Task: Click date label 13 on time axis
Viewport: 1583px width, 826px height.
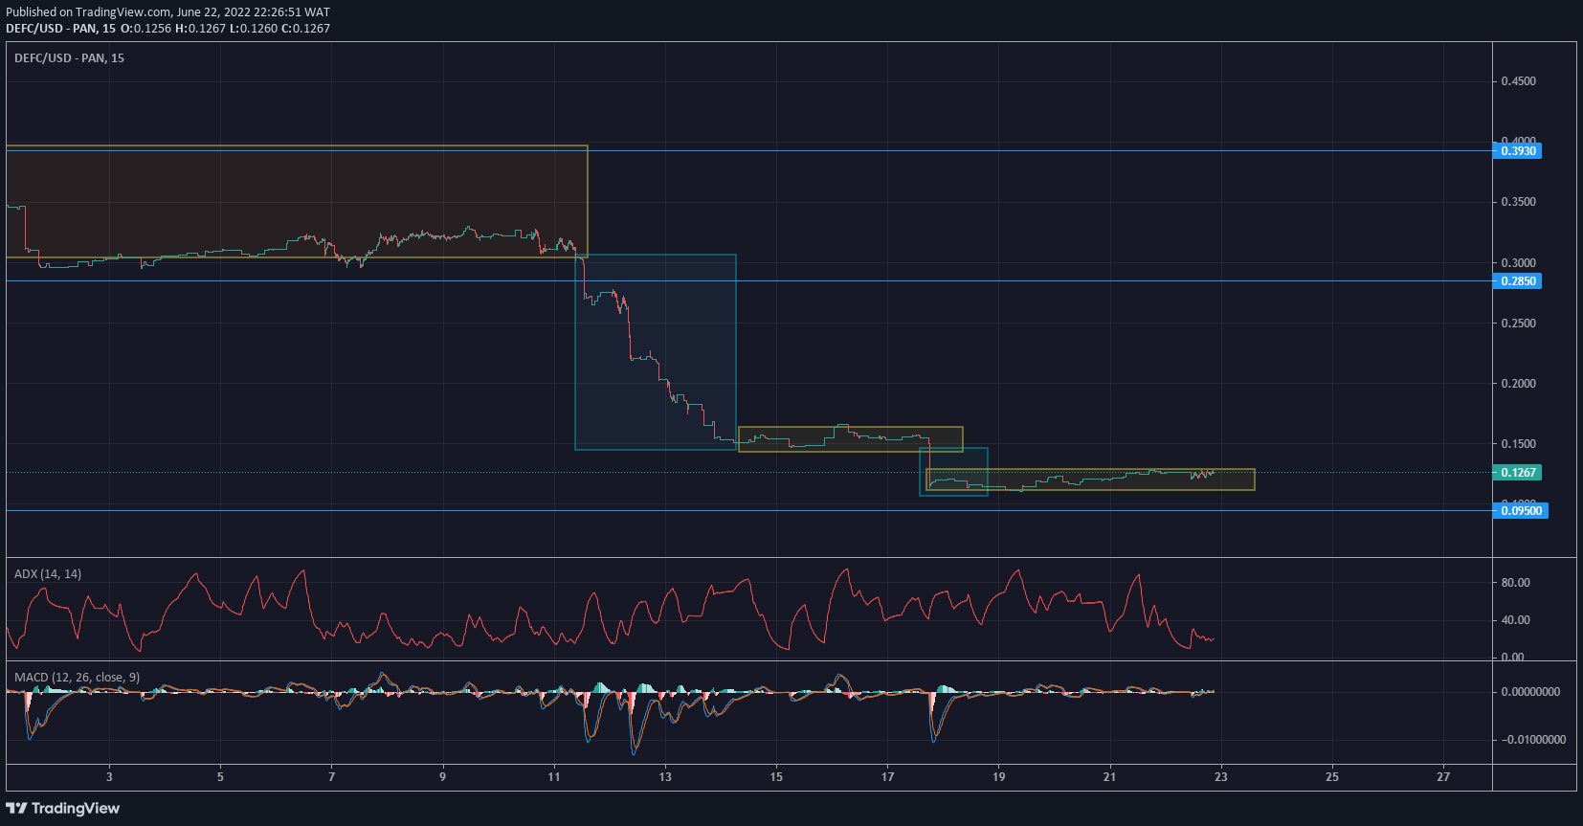Action: 665,777
